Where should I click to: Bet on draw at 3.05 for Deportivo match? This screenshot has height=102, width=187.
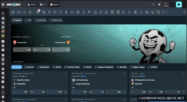(x=155, y=92)
